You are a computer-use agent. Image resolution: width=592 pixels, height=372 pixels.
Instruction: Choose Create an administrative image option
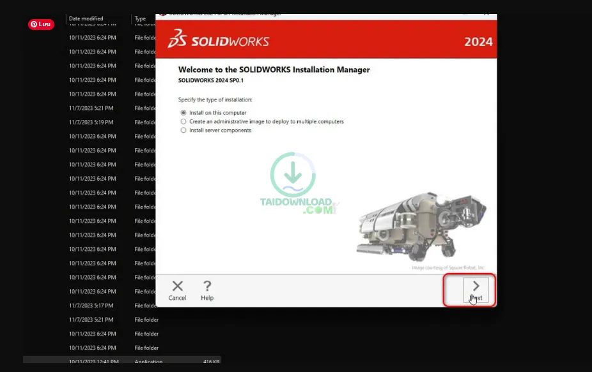[183, 122]
